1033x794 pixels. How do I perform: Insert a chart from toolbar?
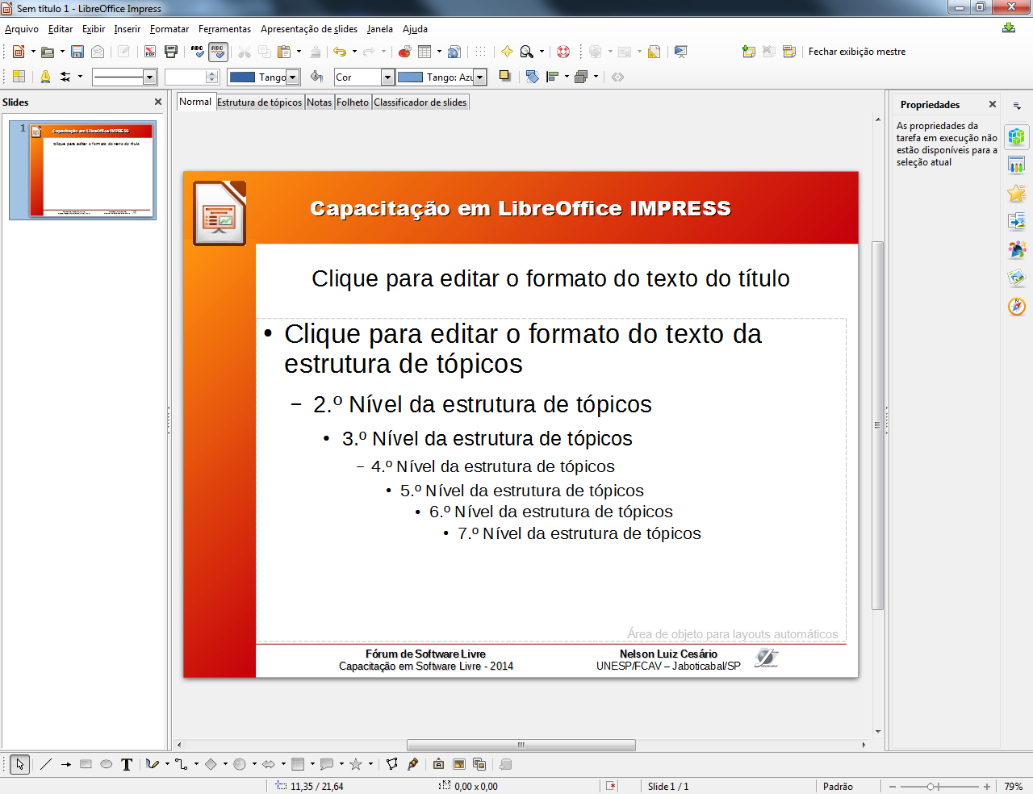405,52
